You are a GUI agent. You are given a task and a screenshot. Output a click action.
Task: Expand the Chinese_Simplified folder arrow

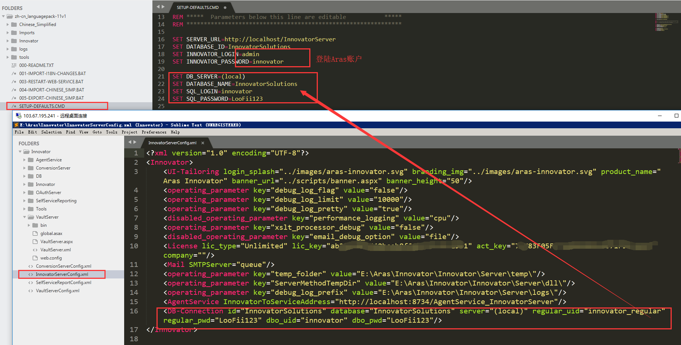(x=8, y=25)
